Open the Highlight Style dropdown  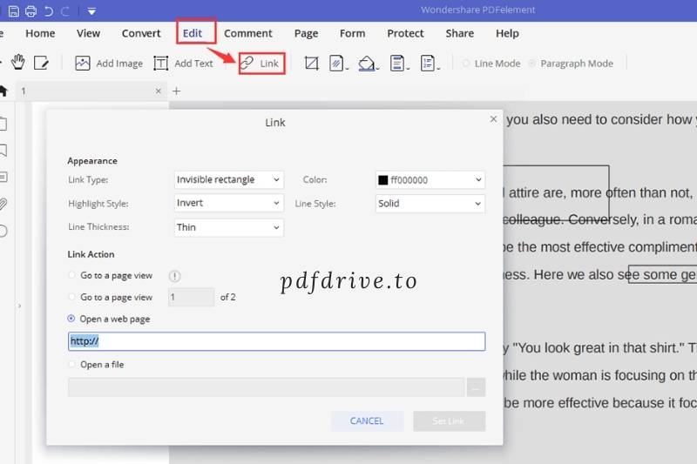tap(228, 204)
